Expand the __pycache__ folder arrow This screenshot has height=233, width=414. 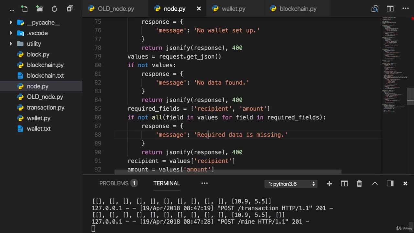coord(11,23)
